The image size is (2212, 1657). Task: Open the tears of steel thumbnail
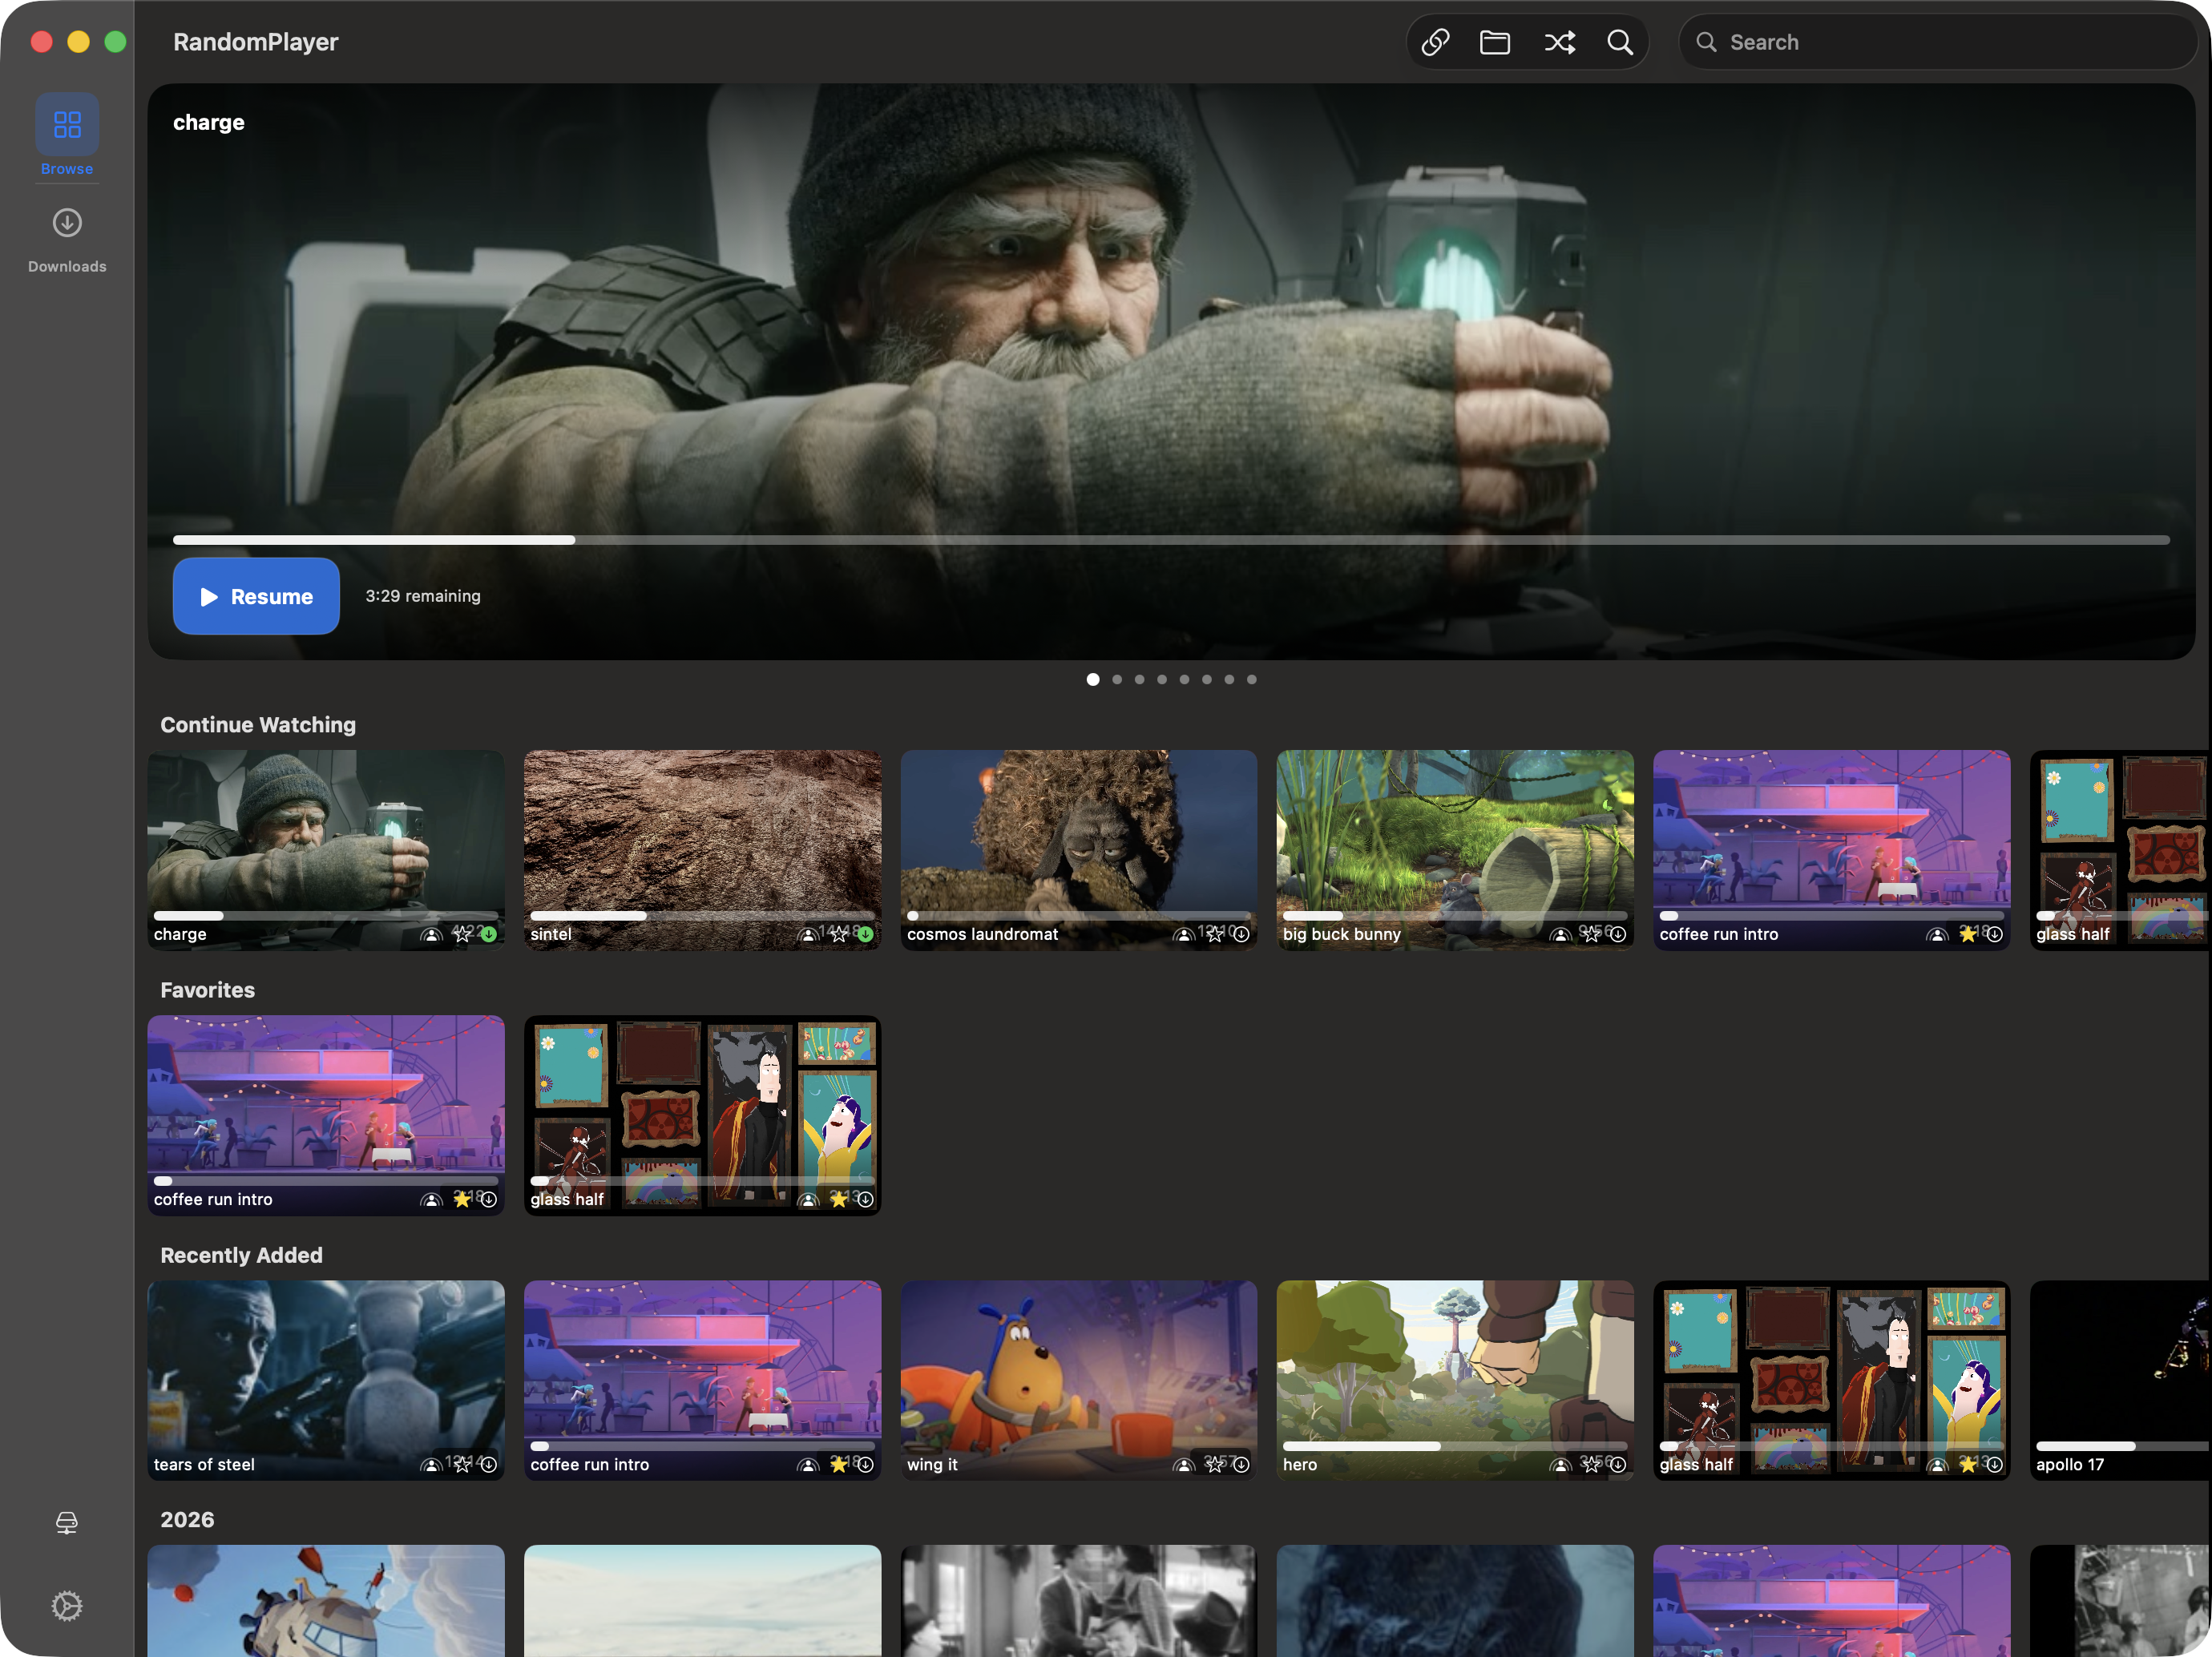(x=326, y=1380)
